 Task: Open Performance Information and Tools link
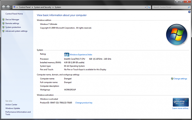(18, 113)
